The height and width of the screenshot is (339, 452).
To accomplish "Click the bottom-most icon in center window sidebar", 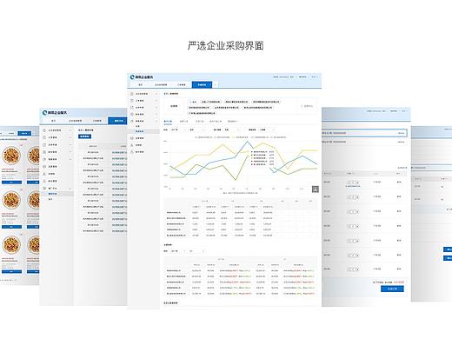I will click(131, 152).
